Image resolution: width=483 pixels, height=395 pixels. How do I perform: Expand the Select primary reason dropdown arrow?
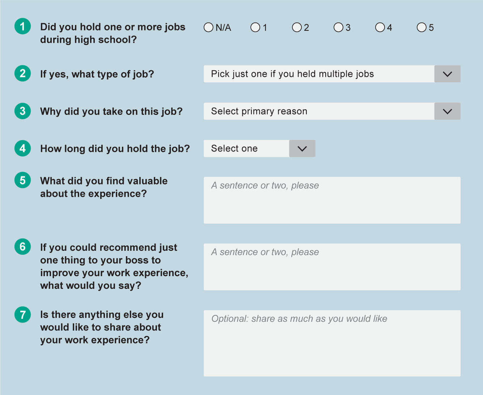[x=447, y=111]
